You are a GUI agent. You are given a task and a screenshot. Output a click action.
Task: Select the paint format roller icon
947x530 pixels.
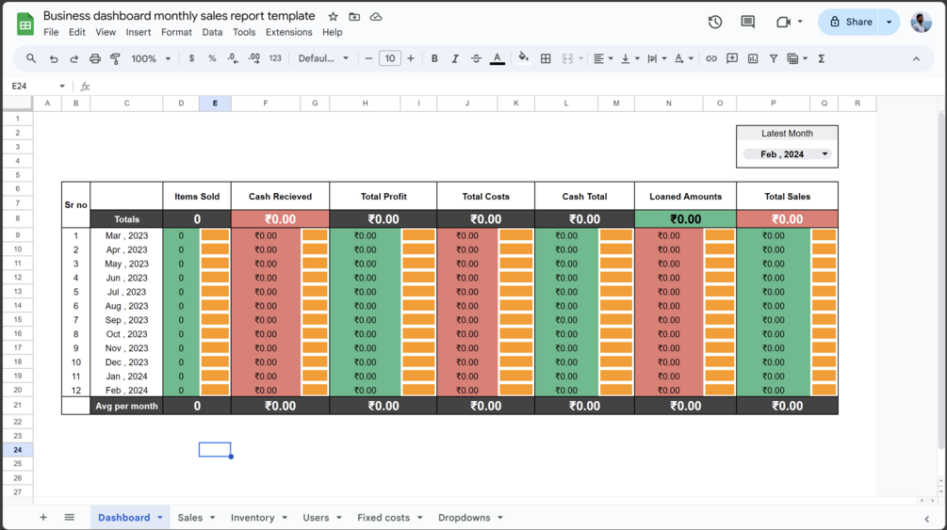click(115, 58)
